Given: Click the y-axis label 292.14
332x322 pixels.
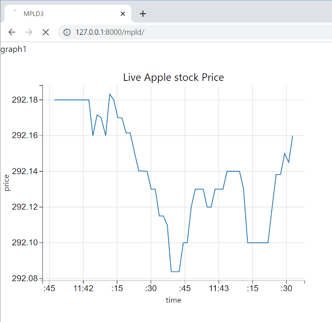Looking at the screenshot, I should pos(25,171).
